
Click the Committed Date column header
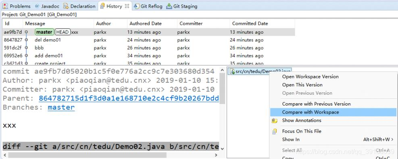coord(262,24)
